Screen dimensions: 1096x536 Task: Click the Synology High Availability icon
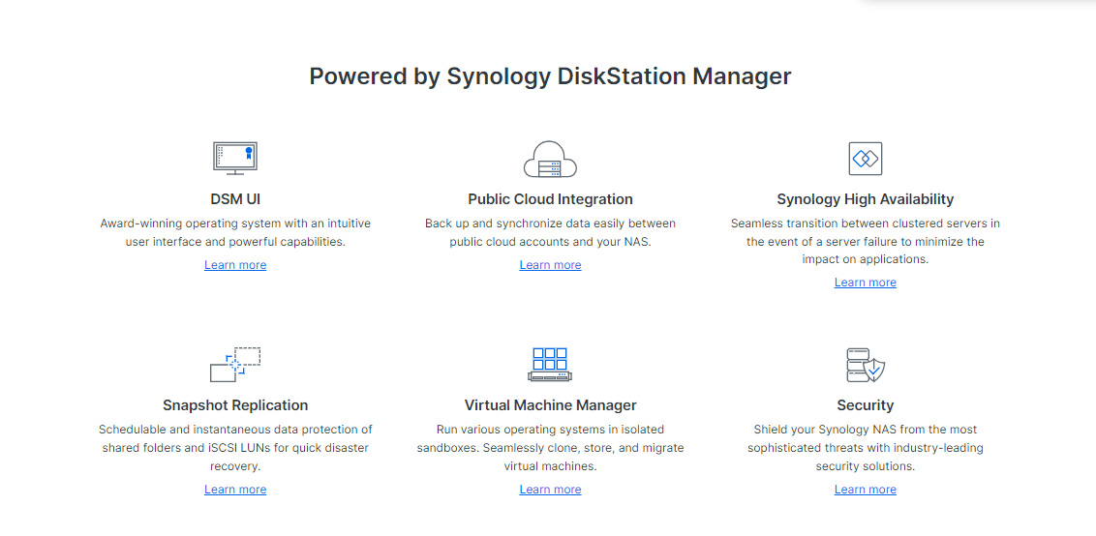point(865,159)
